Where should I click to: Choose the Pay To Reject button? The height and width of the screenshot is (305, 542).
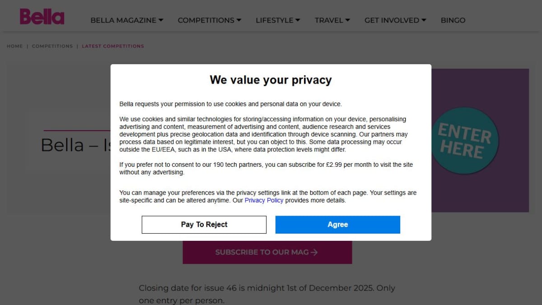(204, 225)
